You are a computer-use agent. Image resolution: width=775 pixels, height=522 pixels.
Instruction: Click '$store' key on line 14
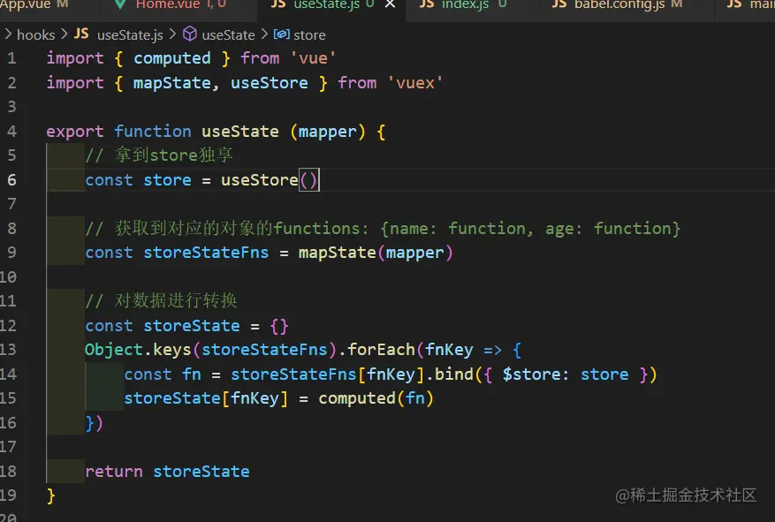(531, 374)
